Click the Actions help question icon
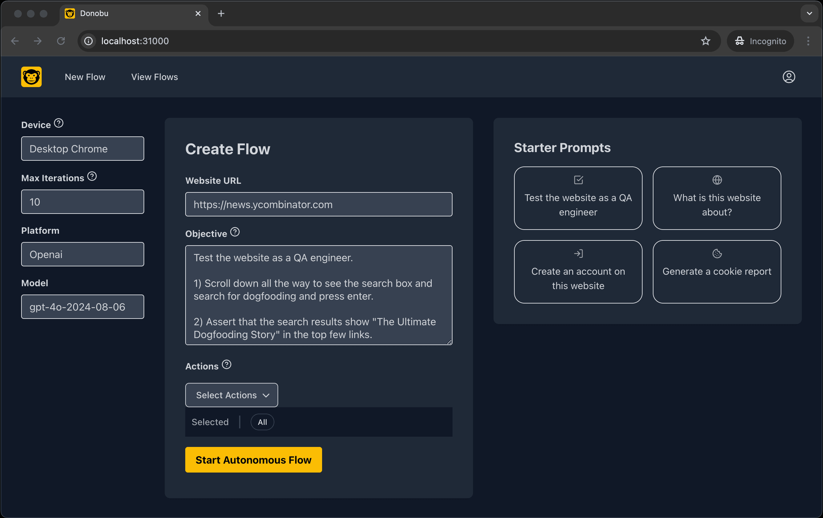This screenshot has height=518, width=823. [x=227, y=365]
